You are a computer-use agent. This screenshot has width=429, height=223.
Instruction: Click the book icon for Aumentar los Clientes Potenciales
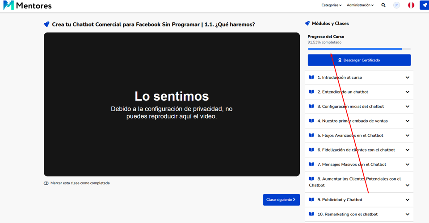[x=311, y=179]
